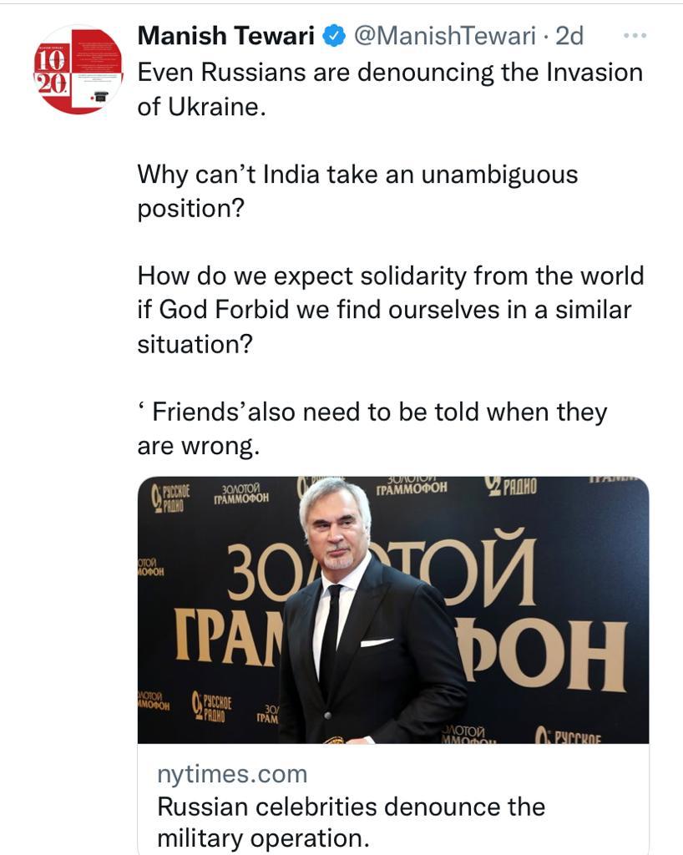Click the white pocket square in the photo

[377, 642]
